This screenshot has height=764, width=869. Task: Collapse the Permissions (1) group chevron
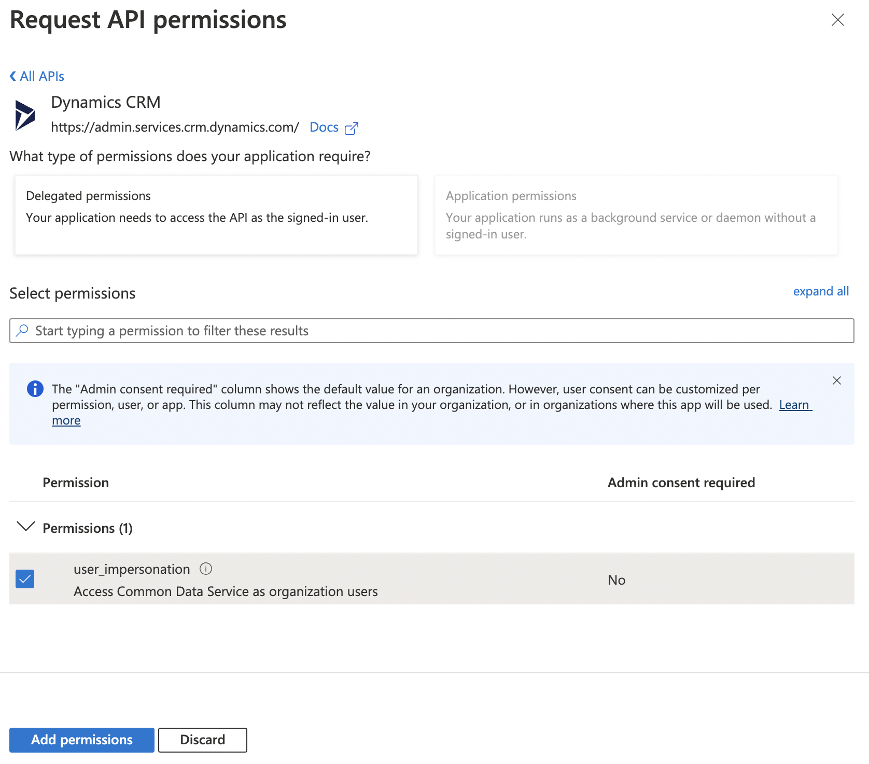[x=26, y=527]
